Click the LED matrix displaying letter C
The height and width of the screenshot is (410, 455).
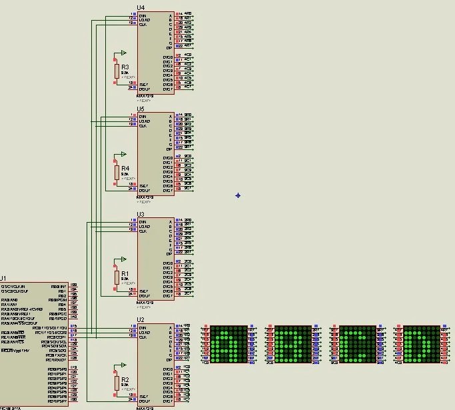click(358, 344)
